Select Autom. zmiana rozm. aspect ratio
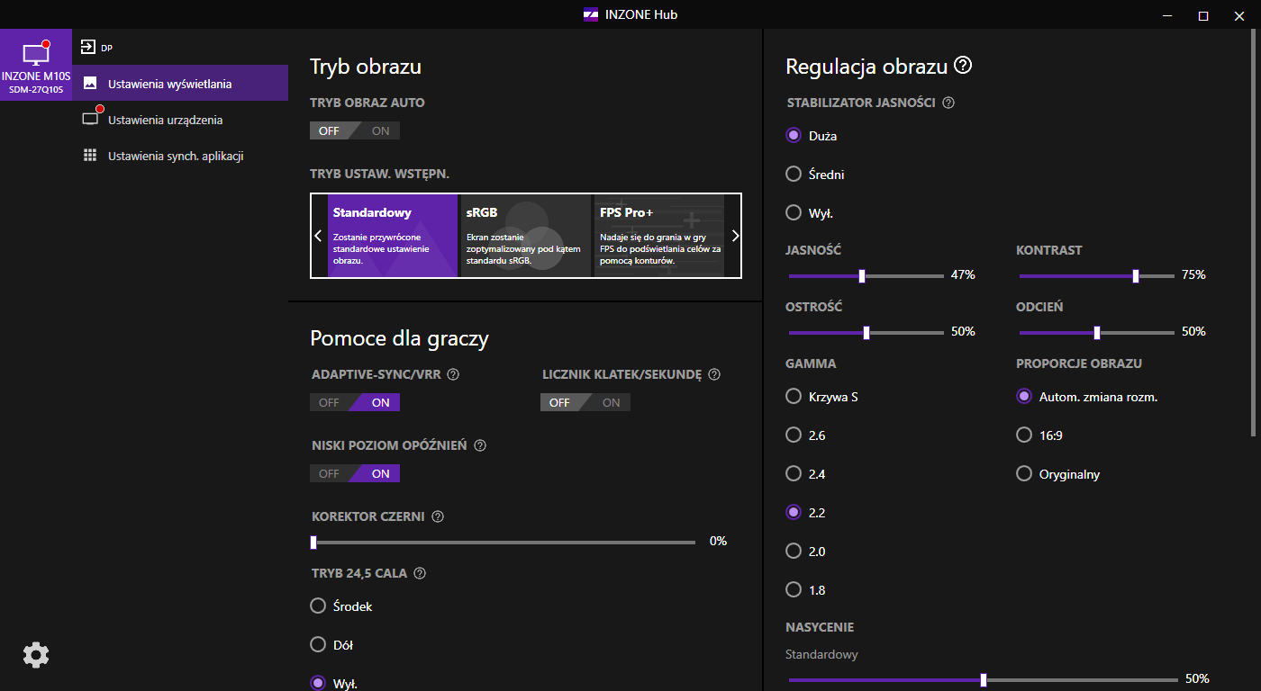The image size is (1261, 691). click(x=1024, y=396)
